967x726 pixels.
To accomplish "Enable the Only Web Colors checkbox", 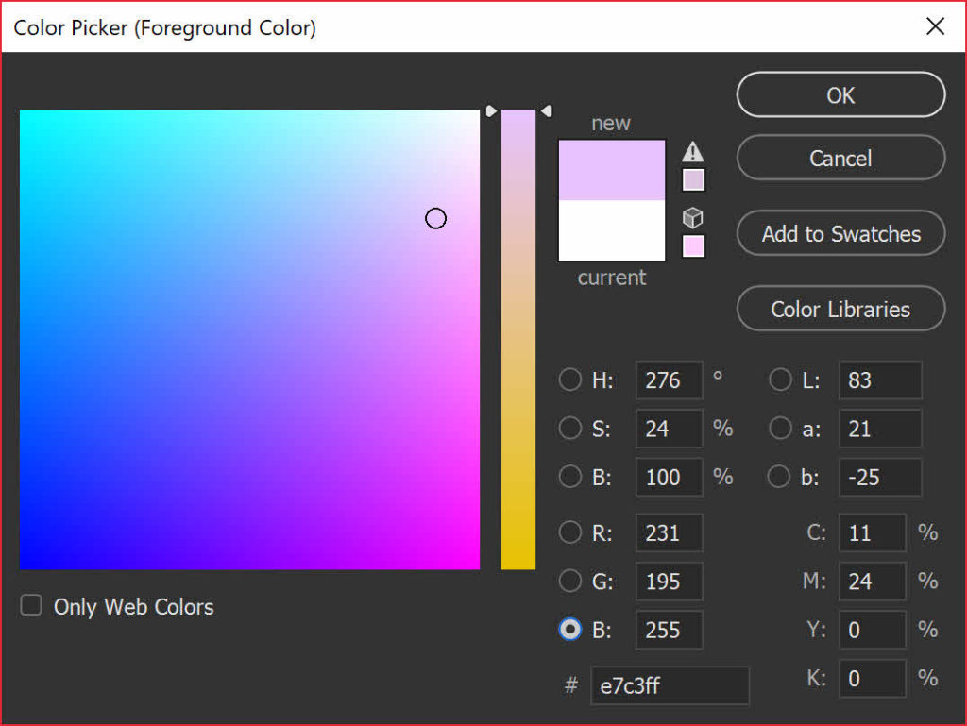I will (x=30, y=606).
